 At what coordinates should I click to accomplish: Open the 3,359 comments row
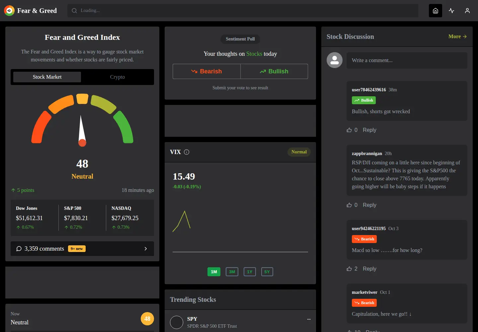(x=82, y=249)
